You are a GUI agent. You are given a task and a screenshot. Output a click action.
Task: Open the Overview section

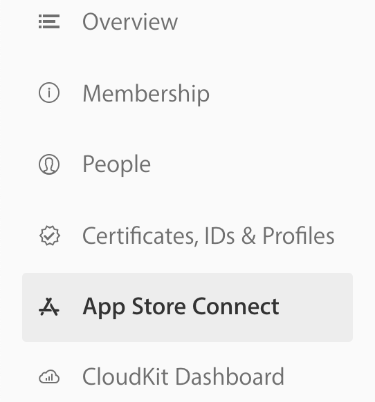(x=130, y=22)
